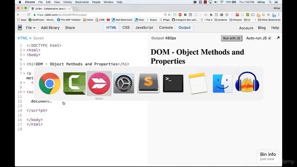Open the Account link
The height and width of the screenshot is (167, 297).
pos(246,28)
